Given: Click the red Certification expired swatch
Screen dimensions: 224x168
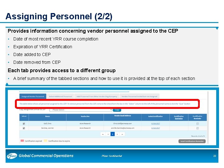Looking at the screenshot, I should coord(22,141).
